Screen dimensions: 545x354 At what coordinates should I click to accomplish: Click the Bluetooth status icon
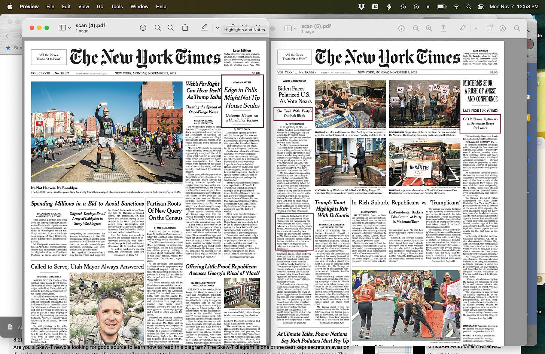click(428, 7)
